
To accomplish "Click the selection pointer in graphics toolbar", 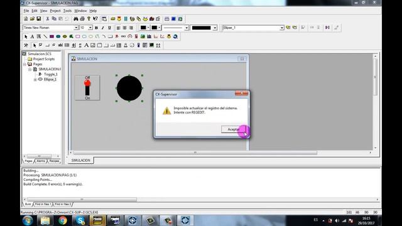I will coord(26,36).
